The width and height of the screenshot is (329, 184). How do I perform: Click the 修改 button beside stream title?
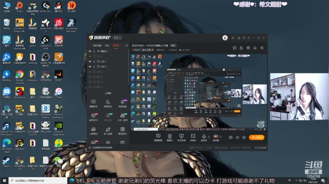click(x=173, y=46)
